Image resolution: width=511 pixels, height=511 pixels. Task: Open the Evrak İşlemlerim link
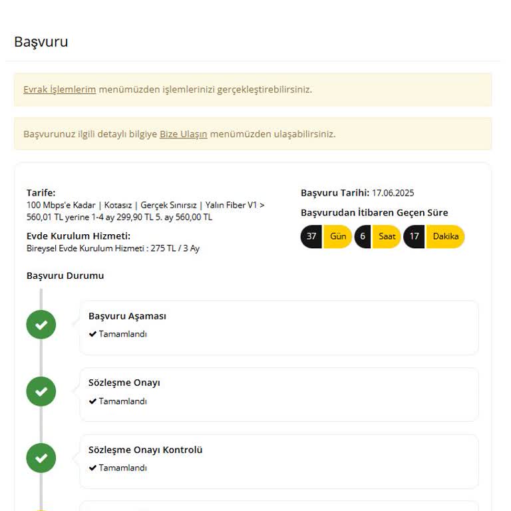click(x=59, y=89)
